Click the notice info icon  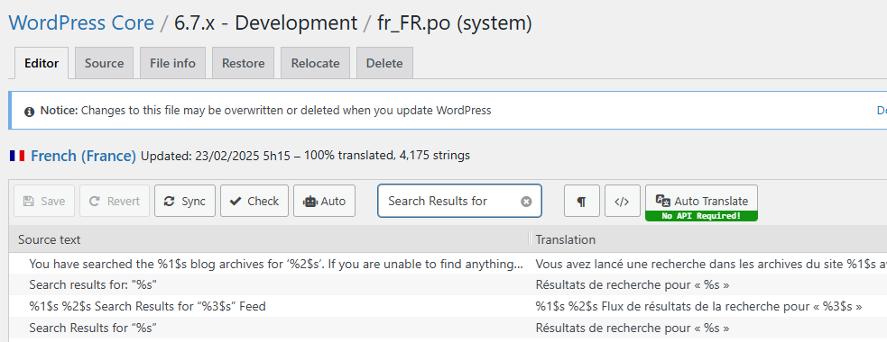pos(30,112)
